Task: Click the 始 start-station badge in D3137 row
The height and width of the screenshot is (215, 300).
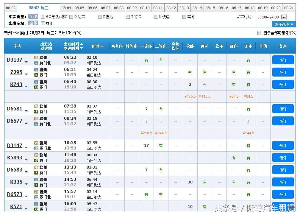Action: point(35,57)
